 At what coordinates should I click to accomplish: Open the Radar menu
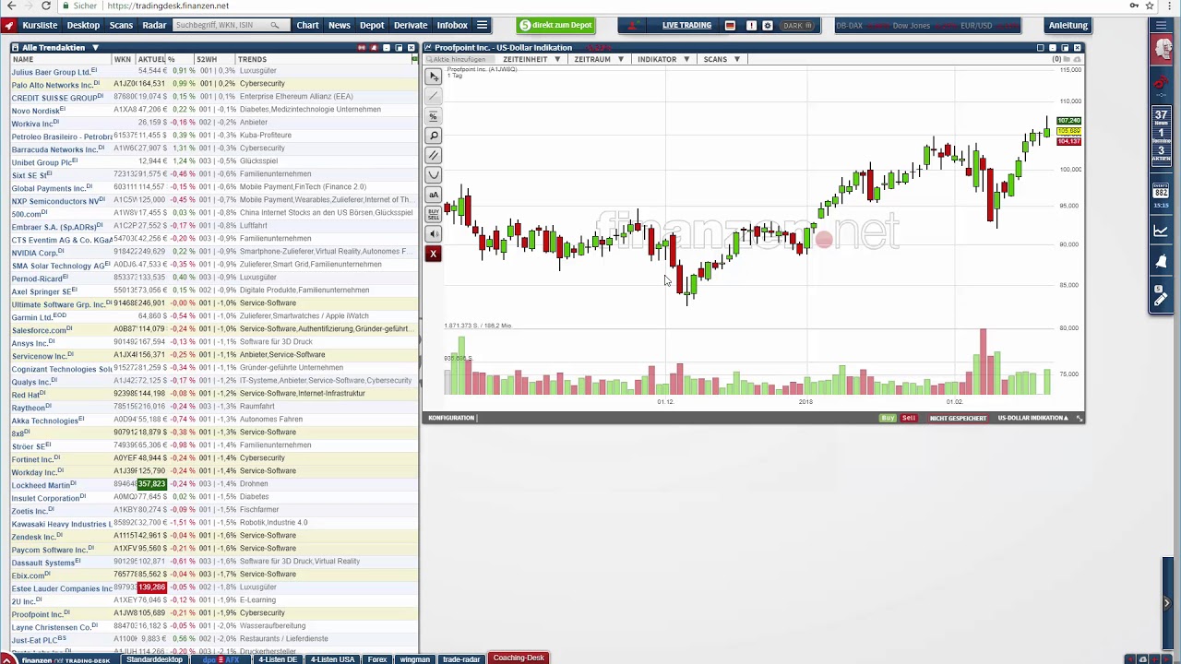click(x=154, y=26)
